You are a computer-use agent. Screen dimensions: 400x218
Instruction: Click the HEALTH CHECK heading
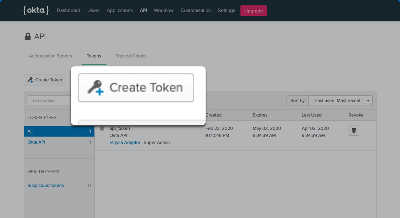tap(44, 172)
